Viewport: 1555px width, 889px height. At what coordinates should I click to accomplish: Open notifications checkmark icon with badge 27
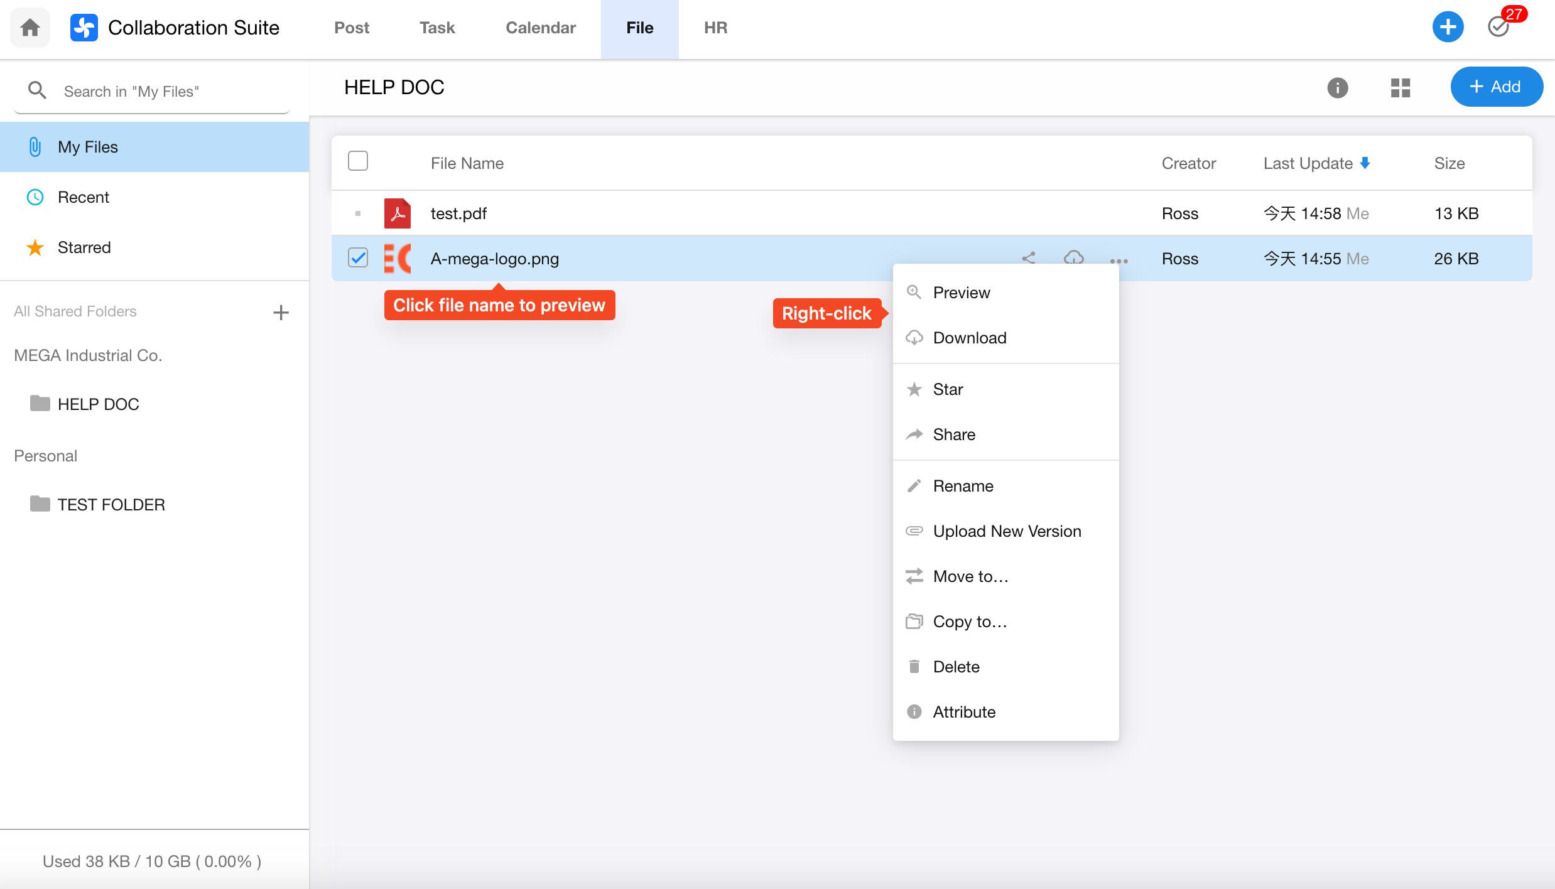[x=1499, y=27]
